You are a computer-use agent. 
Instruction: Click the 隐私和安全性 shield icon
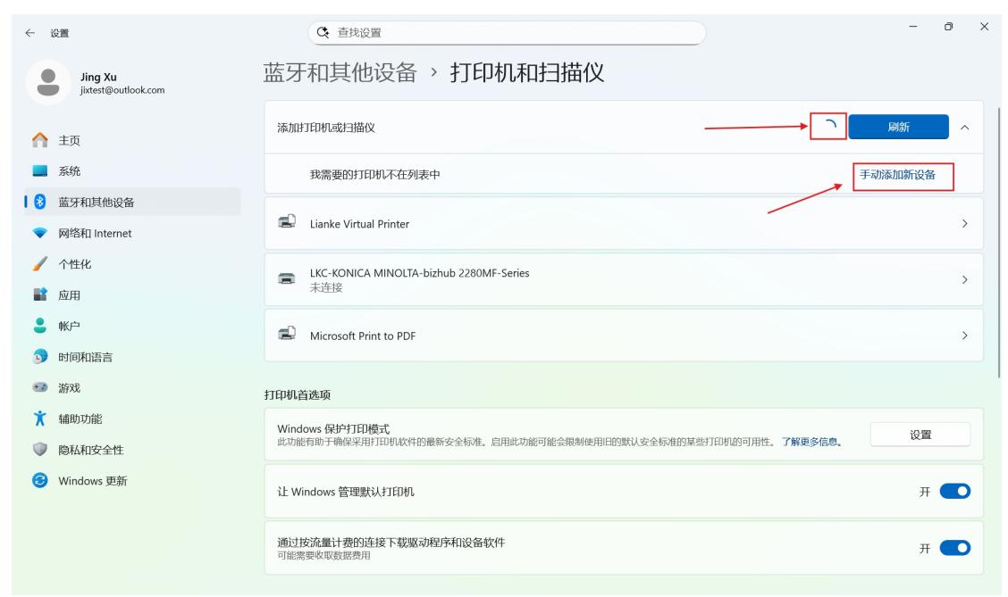(40, 450)
